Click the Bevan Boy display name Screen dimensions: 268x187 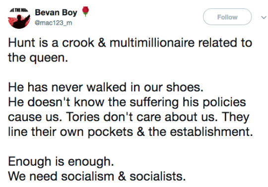(x=56, y=13)
